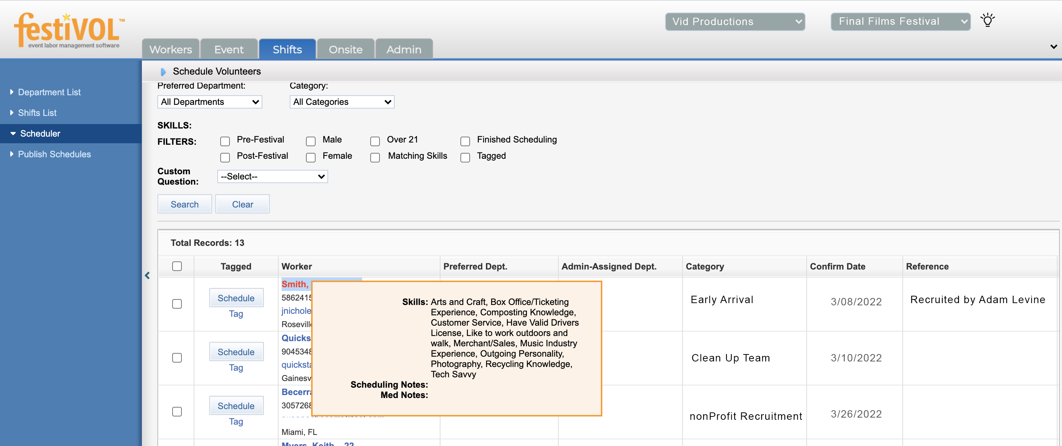Open the Onsite tab
The height and width of the screenshot is (446, 1062).
click(x=345, y=49)
